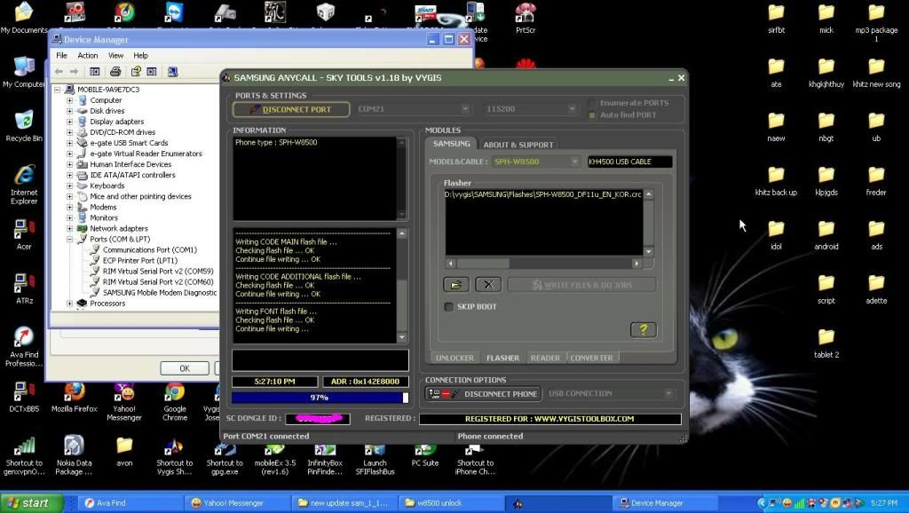Click the DISCONNECT PHONE button

point(483,393)
